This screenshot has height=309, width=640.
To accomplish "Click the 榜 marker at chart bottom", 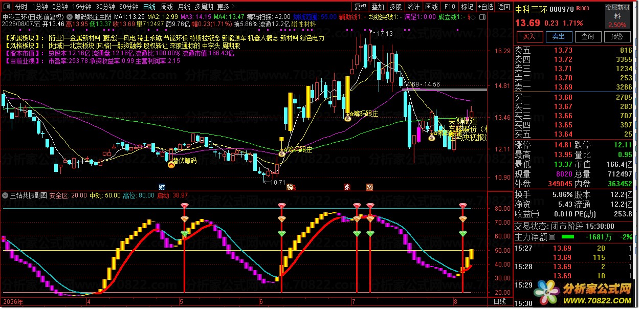I will (290, 187).
